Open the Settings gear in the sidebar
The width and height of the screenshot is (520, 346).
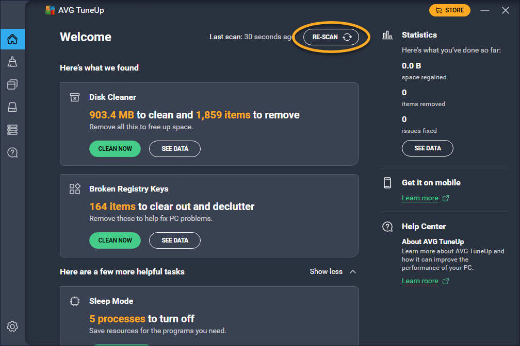pyautogui.click(x=12, y=326)
